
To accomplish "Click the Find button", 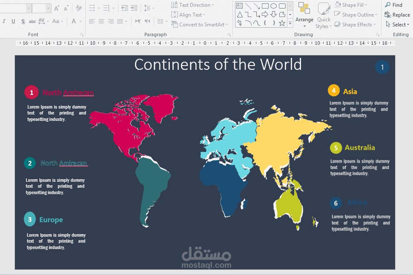I will [x=393, y=5].
